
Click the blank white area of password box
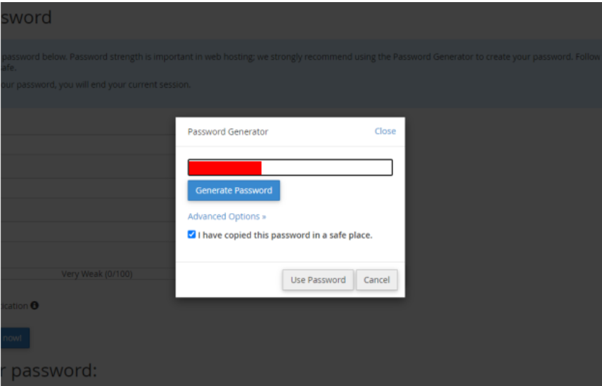pyautogui.click(x=326, y=167)
